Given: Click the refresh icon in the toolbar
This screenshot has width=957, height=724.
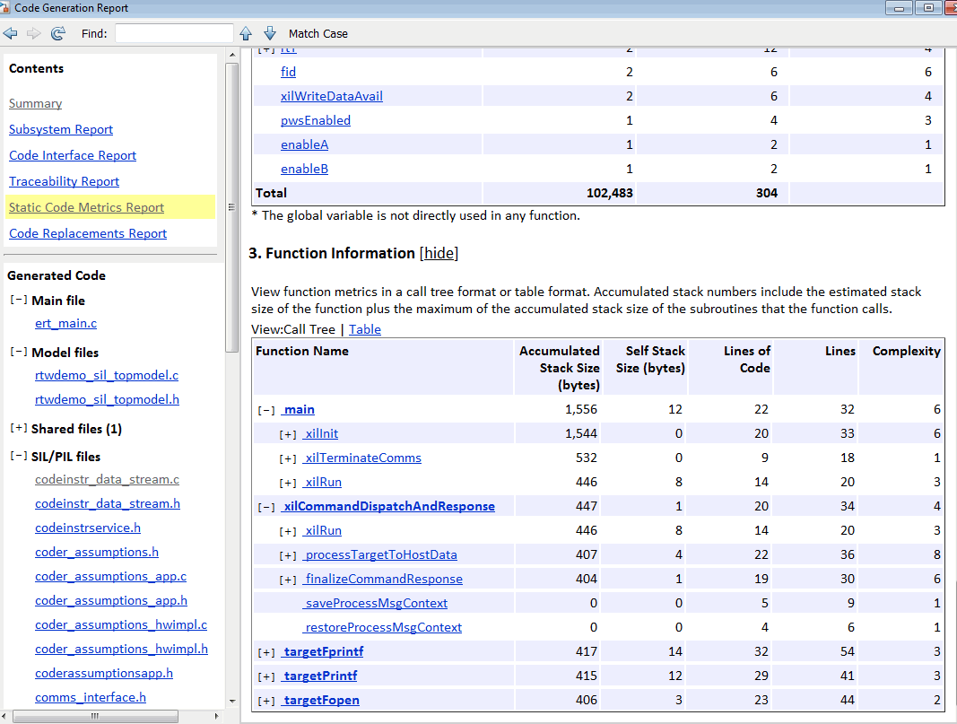Looking at the screenshot, I should (57, 33).
